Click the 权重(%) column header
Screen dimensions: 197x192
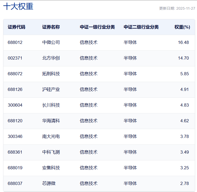182,27
